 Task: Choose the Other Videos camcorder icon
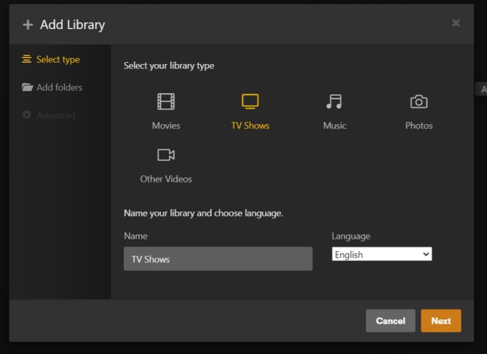pos(166,155)
